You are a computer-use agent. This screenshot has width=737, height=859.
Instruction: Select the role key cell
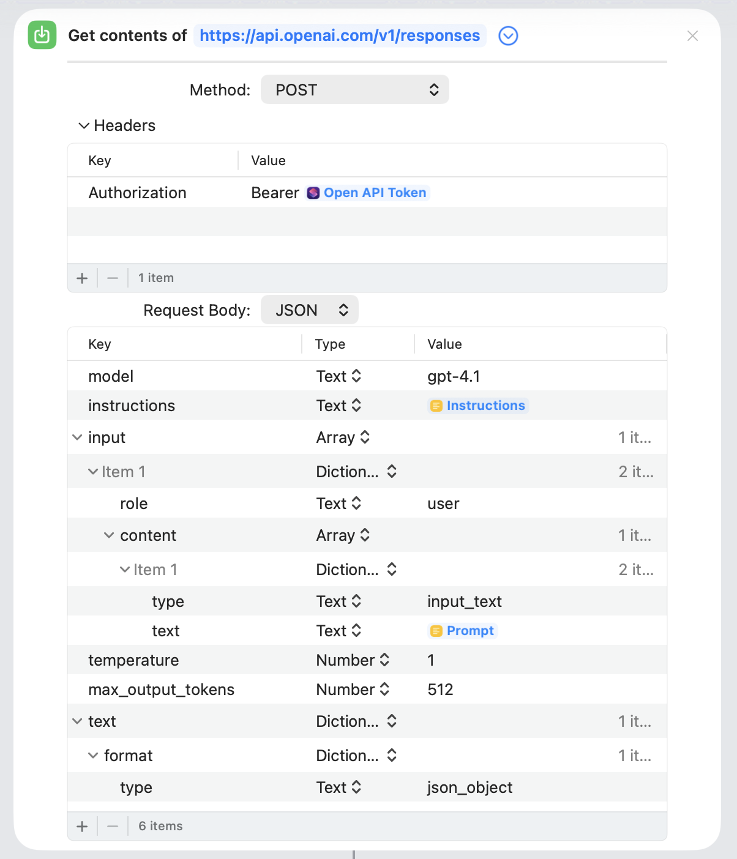(133, 504)
